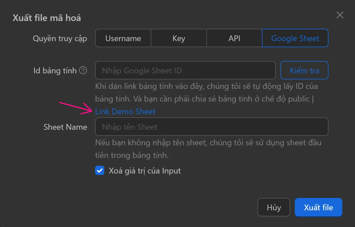
Task: Open the API tab
Action: point(234,38)
